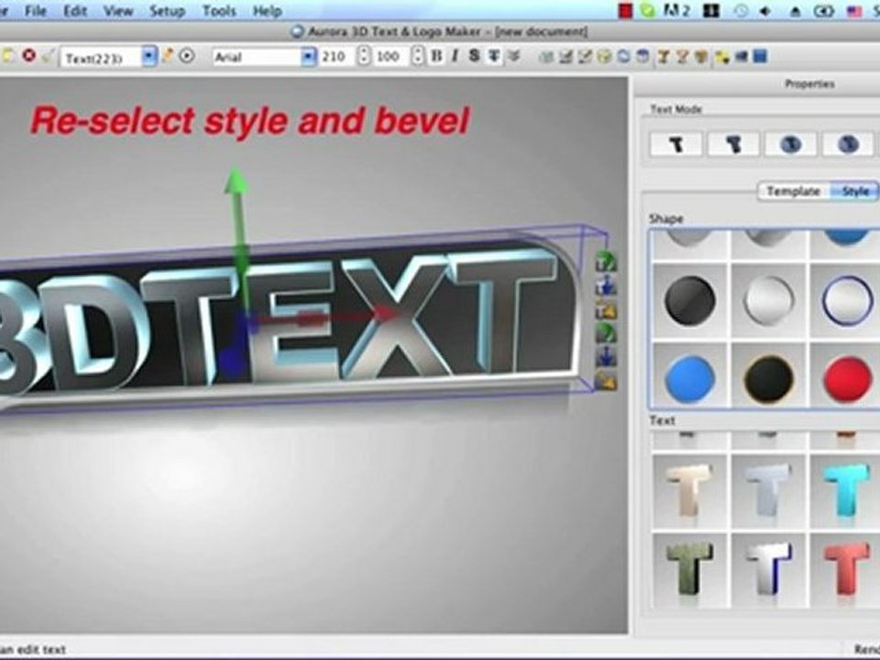The height and width of the screenshot is (660, 880).
Task: Apply the white T with blue sides style
Action: pyautogui.click(x=768, y=570)
